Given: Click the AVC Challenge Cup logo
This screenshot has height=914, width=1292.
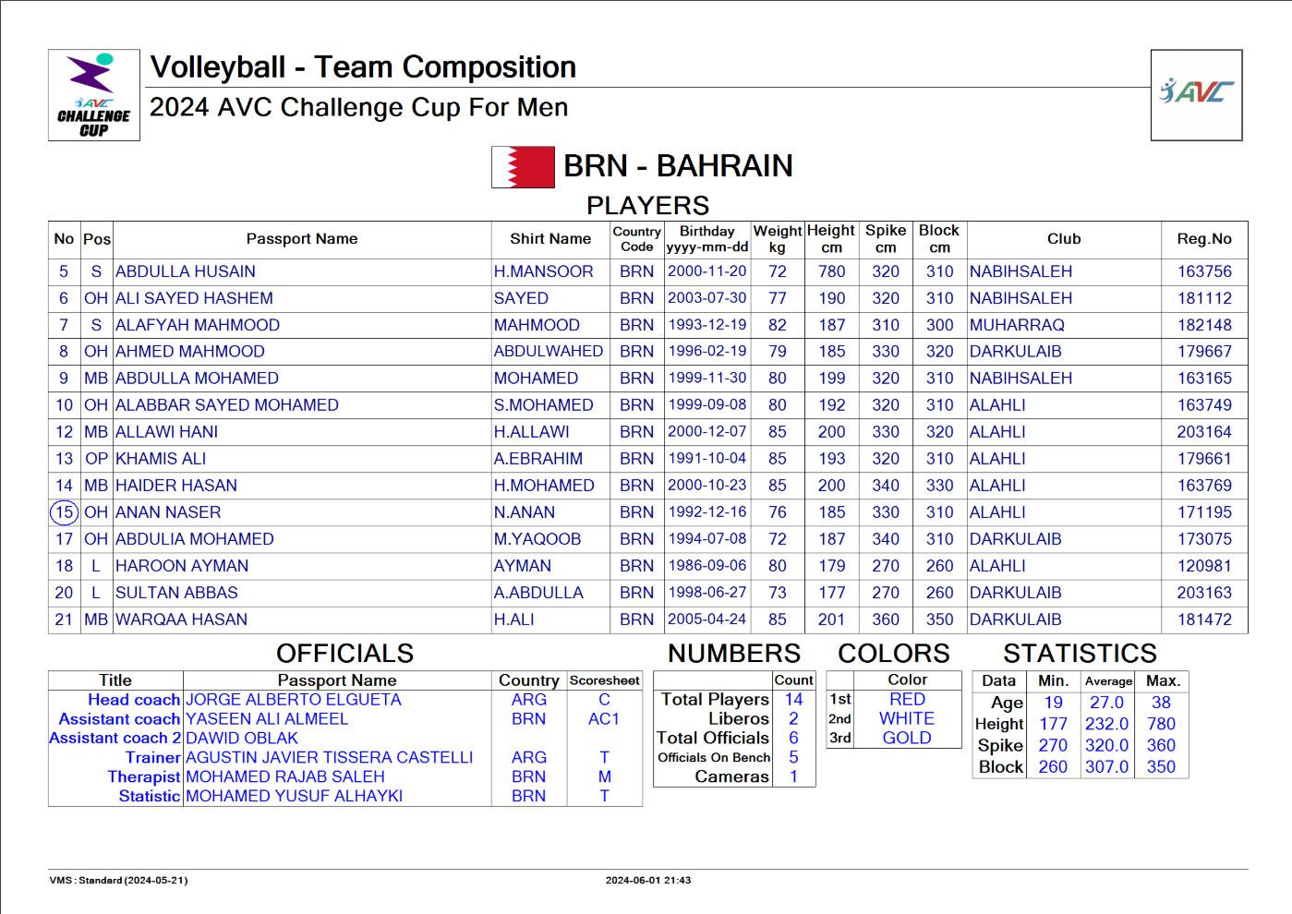Looking at the screenshot, I should pyautogui.click(x=93, y=95).
